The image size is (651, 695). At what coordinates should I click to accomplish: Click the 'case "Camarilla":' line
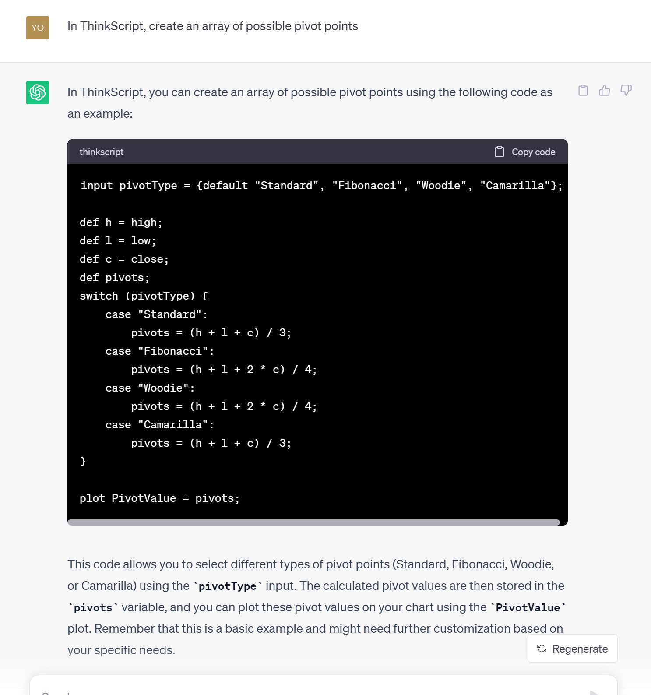point(159,425)
